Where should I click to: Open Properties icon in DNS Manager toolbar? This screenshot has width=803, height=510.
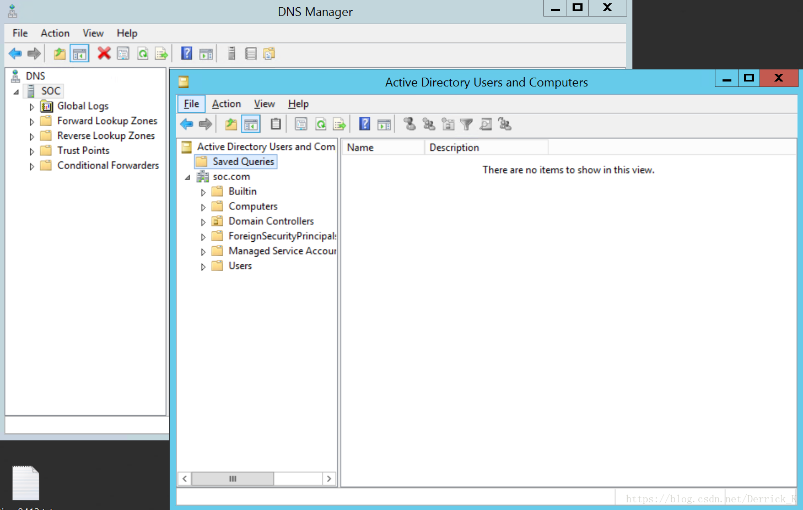[123, 53]
